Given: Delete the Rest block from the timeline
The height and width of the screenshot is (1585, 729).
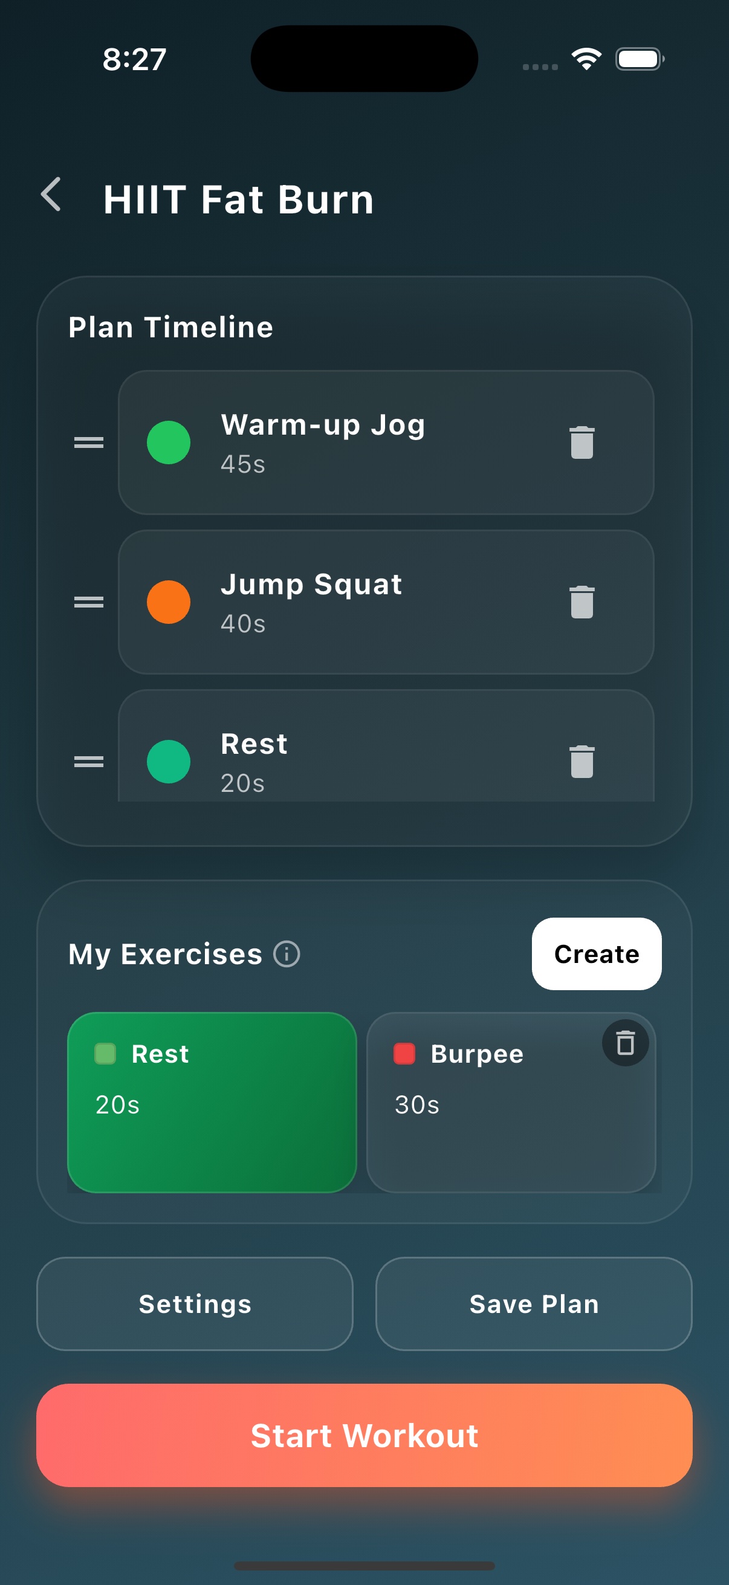Looking at the screenshot, I should pyautogui.click(x=581, y=761).
